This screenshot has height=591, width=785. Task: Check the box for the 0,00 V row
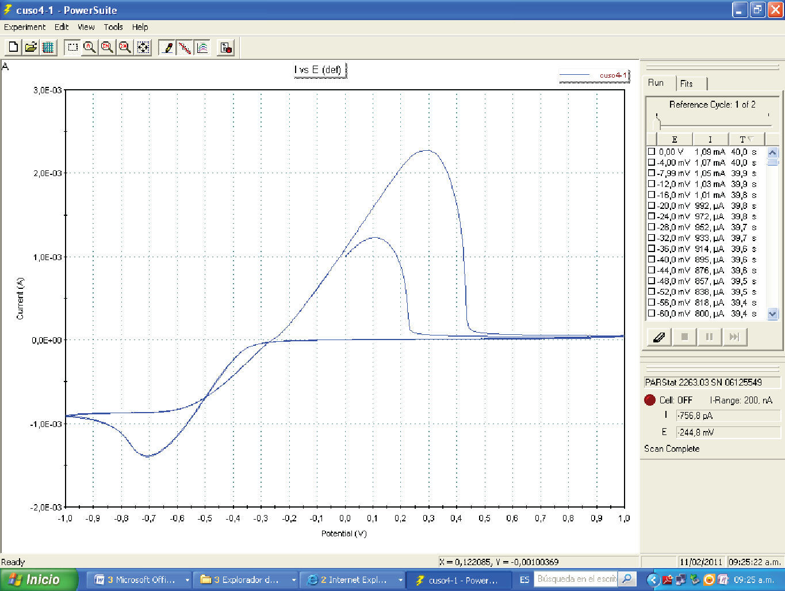[652, 152]
